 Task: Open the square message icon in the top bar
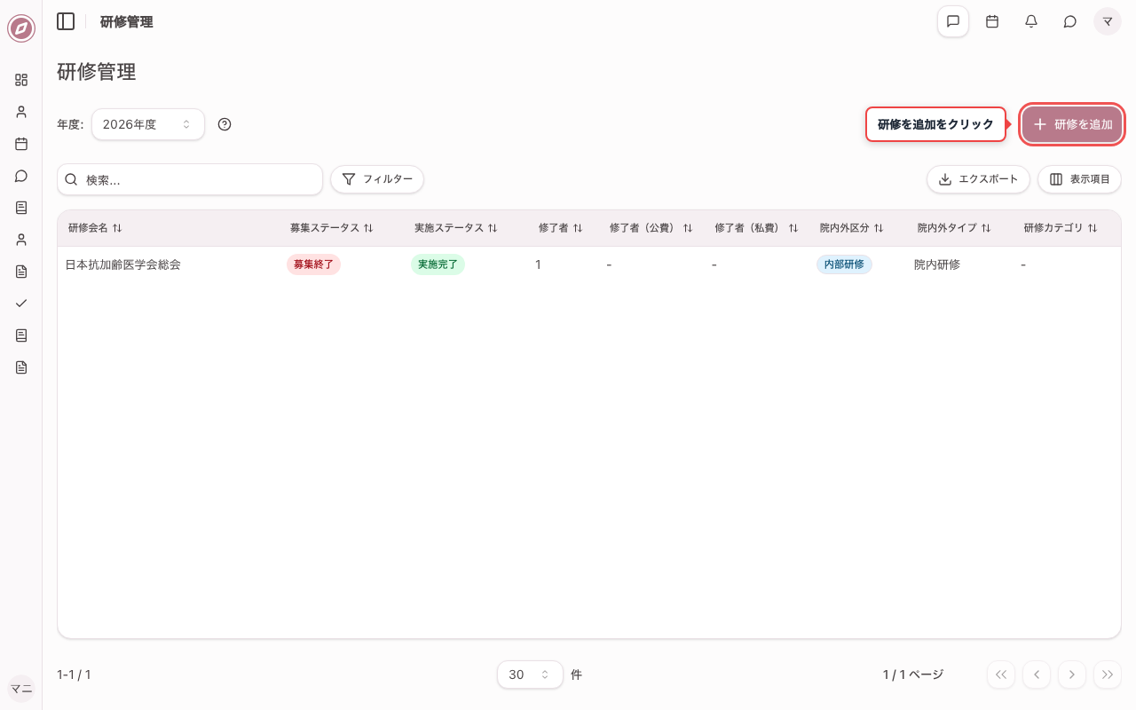pyautogui.click(x=953, y=21)
